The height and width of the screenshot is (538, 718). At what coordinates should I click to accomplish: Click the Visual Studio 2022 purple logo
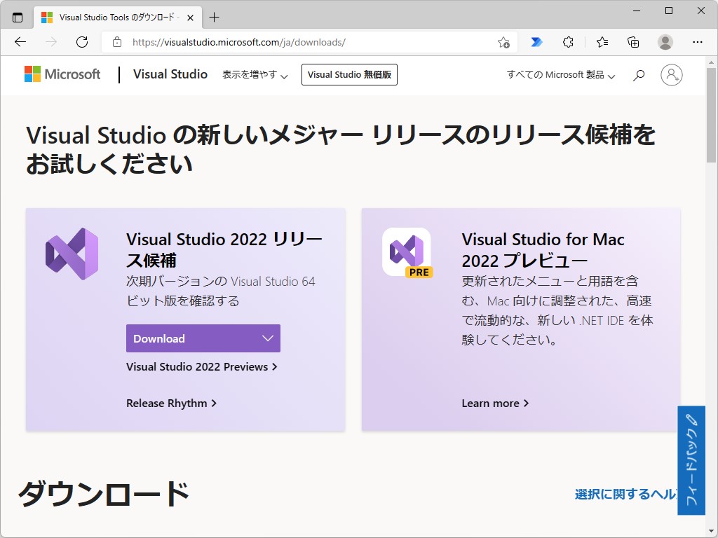[72, 253]
